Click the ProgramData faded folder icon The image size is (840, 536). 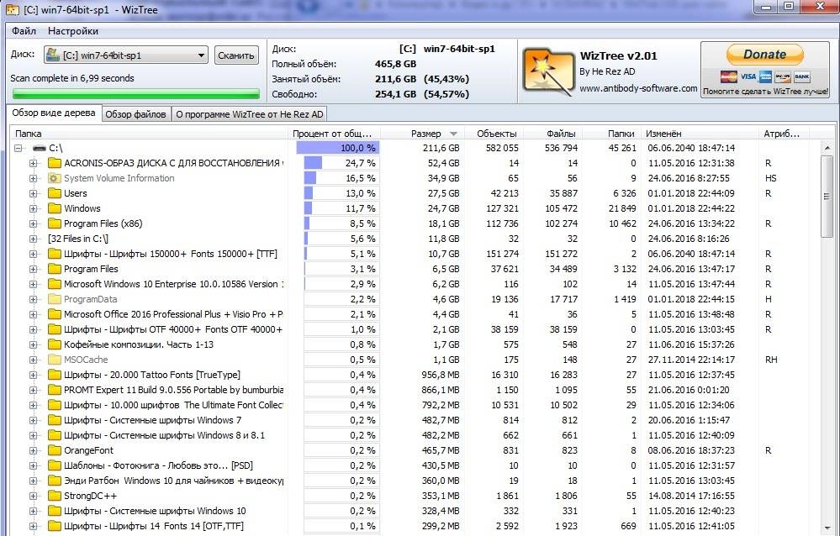(54, 299)
